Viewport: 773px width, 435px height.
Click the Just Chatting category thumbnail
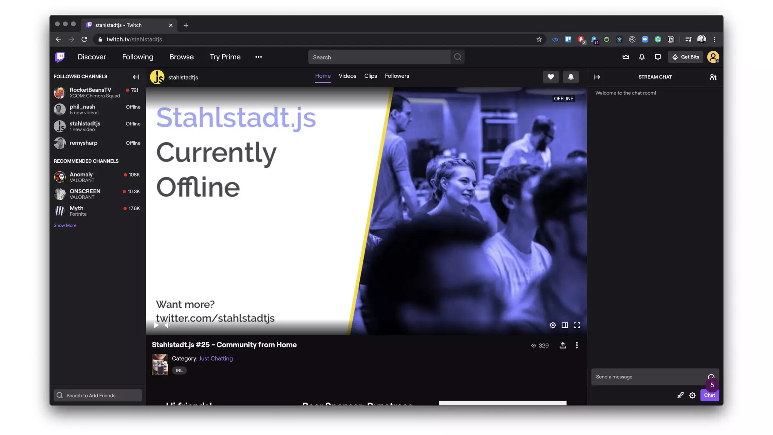point(160,364)
